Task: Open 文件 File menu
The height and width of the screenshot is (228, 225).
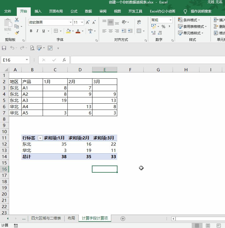Action: point(8,11)
